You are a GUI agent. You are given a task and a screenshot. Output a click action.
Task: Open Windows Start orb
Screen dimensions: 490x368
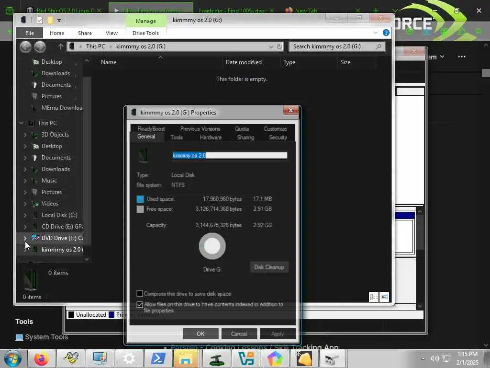(13, 358)
